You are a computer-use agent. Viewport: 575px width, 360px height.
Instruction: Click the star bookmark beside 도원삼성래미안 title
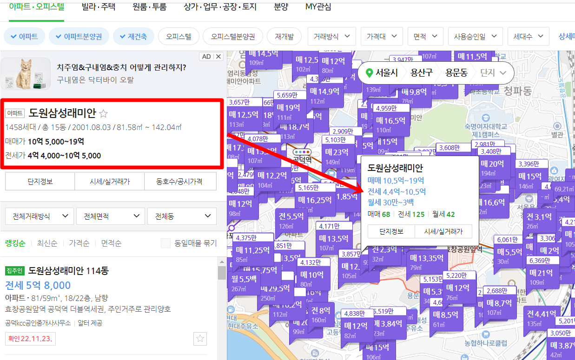(103, 113)
